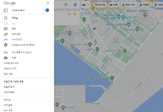The width and height of the screenshot is (163, 112).
Task: Click the green golf pin at map bottom
Action: pos(112,78)
